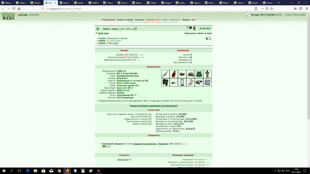
Task: Click the $72,677 terminal cash link
Action: coord(190,129)
